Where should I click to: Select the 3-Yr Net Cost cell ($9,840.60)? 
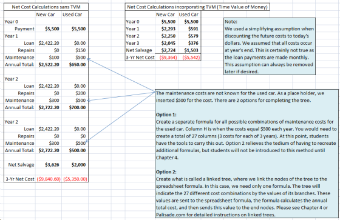[49, 179]
